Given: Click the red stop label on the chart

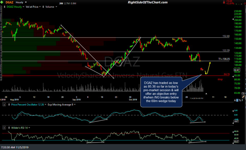Looking at the screenshot, I should click(220, 79).
